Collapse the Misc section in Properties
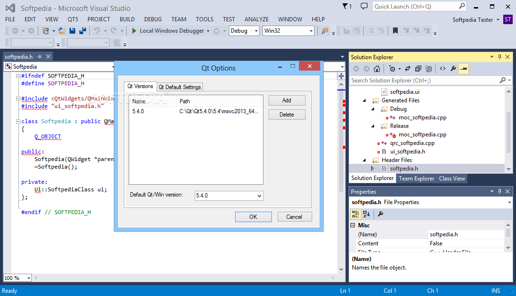This screenshot has height=296, width=516. 353,225
